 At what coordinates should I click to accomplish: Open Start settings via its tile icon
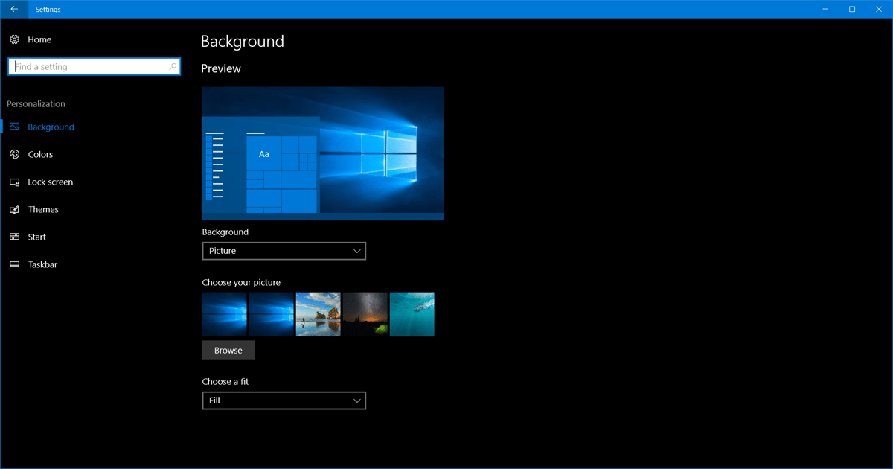14,237
